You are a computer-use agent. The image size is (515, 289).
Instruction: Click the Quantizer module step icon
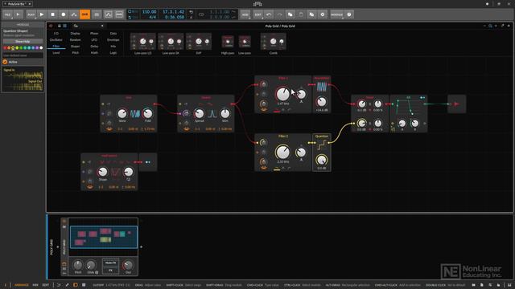point(322,145)
